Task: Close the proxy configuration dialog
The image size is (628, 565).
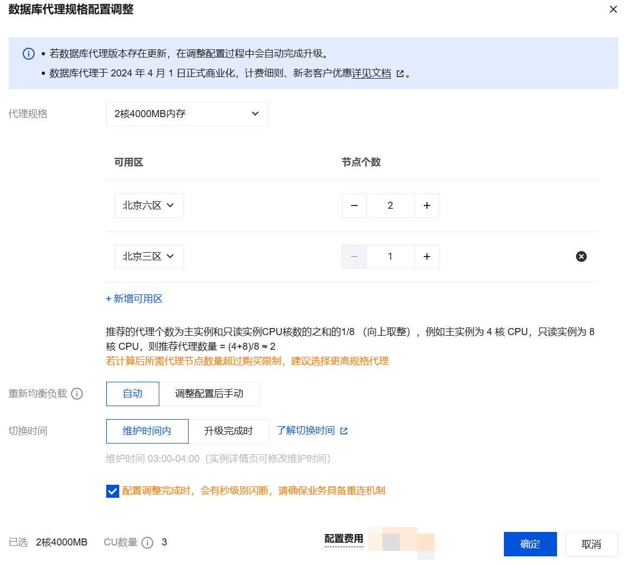Action: [613, 9]
